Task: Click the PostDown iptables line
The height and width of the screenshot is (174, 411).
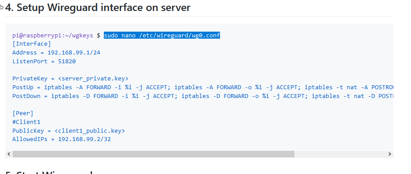Action: 202,96
